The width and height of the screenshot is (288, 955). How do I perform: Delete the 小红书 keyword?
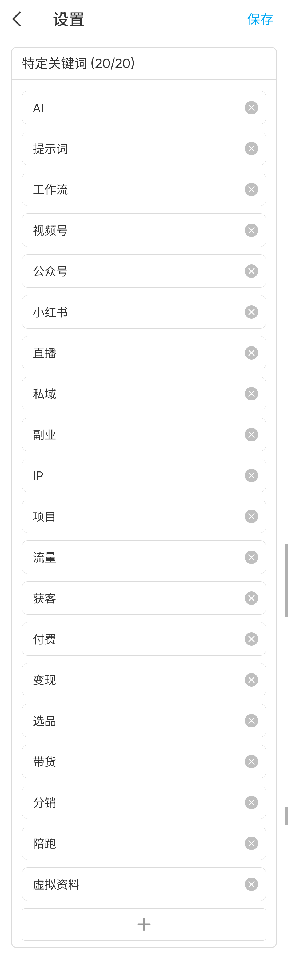(251, 312)
